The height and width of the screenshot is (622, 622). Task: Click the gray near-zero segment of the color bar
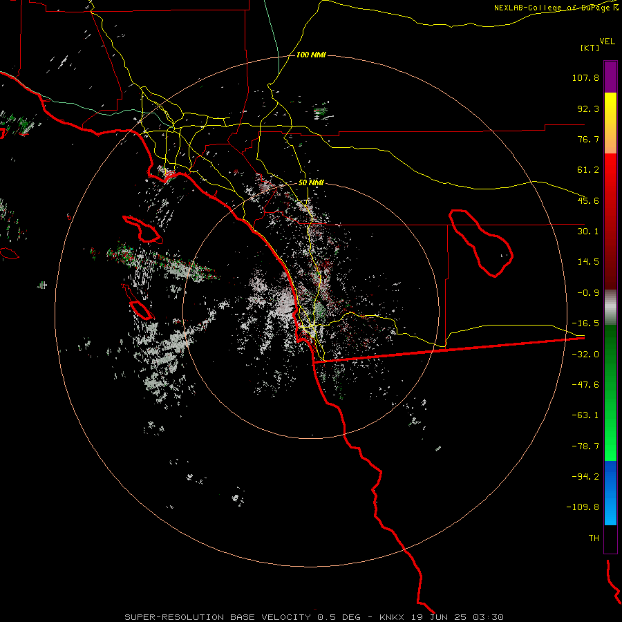tap(610, 308)
